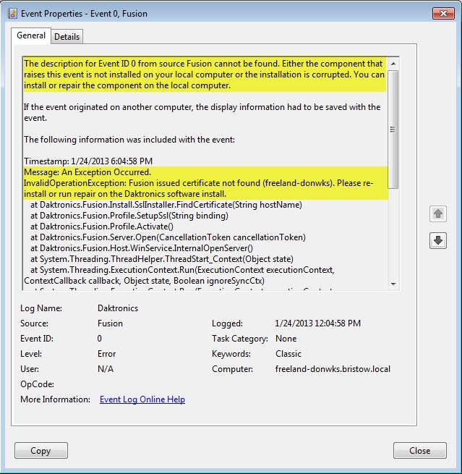Viewport: 462px width, 474px height.
Task: Click Source value Fusion
Action: pos(110,323)
